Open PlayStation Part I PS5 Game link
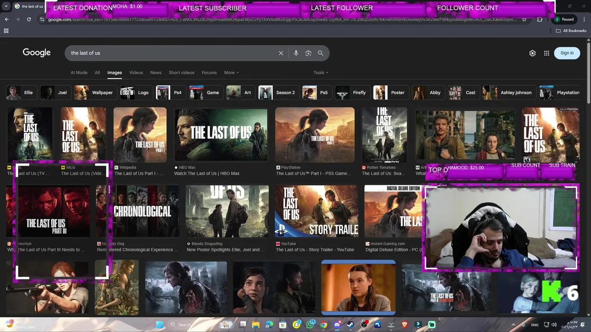 pyautogui.click(x=314, y=173)
